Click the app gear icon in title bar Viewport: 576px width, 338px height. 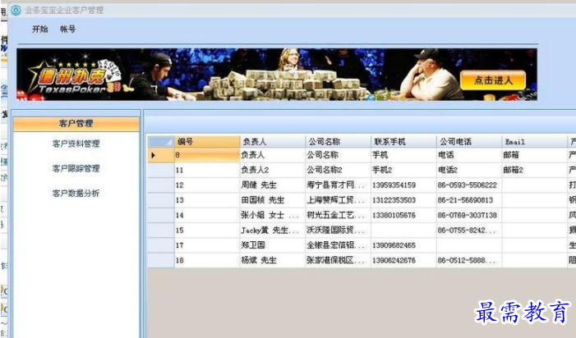pos(16,10)
